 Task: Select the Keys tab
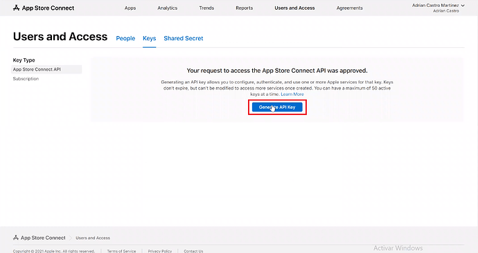pos(150,38)
